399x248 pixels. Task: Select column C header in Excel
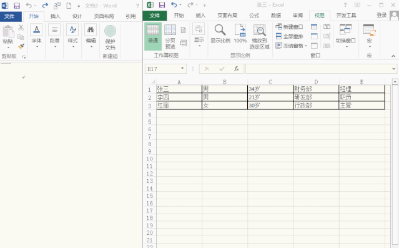(x=270, y=82)
